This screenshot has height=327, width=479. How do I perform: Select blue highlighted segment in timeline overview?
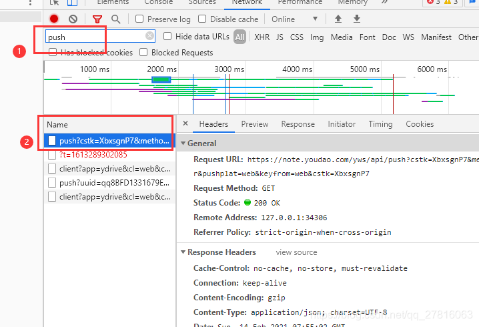click(x=161, y=79)
